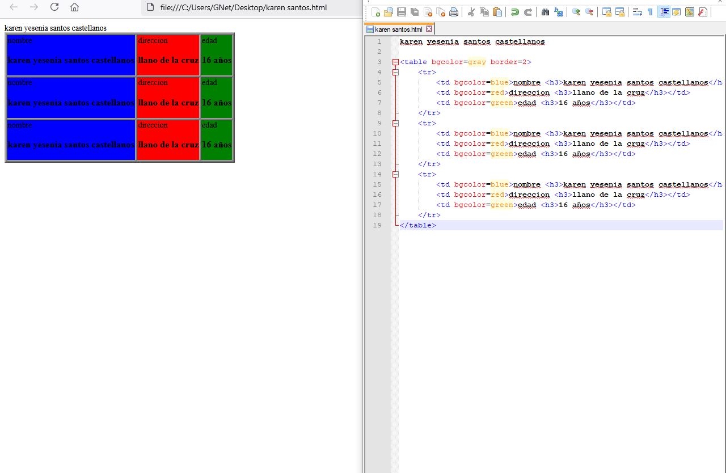Viewport: 726px width, 473px height.
Task: Click the browser Home icon
Action: [74, 7]
